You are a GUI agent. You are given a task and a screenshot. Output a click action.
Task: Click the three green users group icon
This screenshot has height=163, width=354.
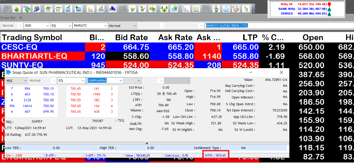tap(164, 9)
